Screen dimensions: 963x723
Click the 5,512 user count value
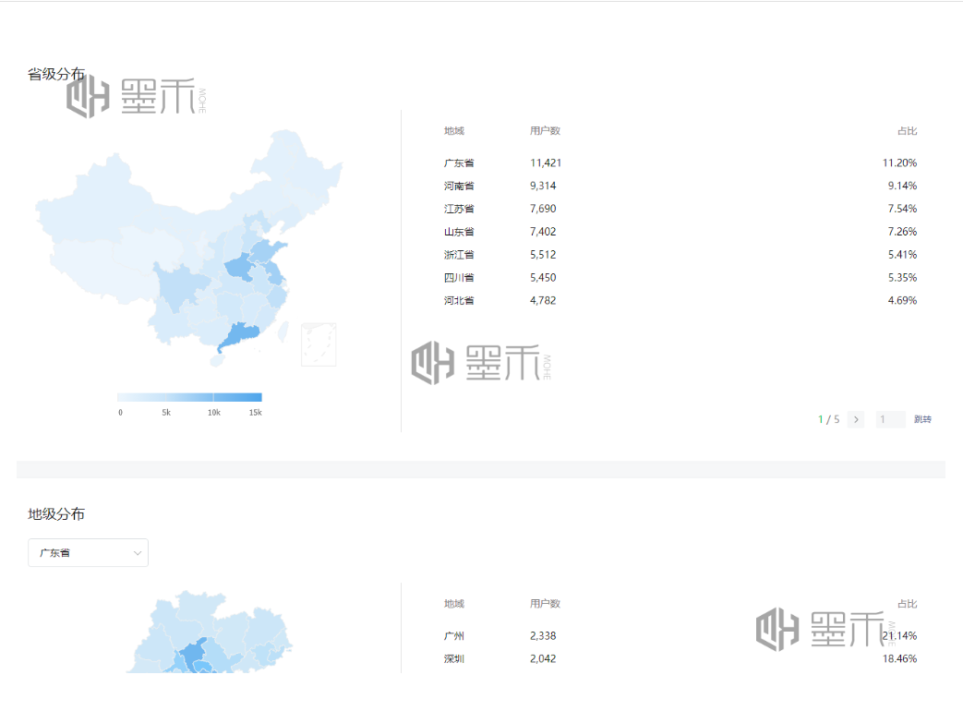click(x=543, y=254)
